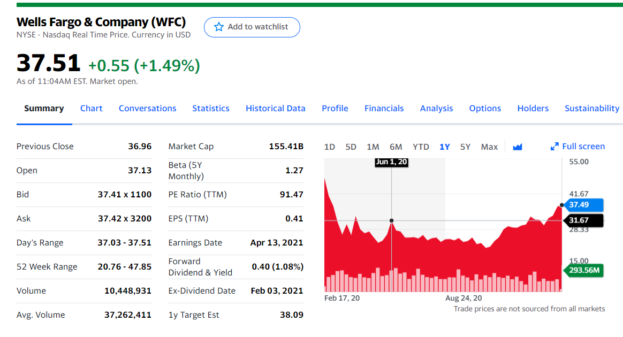The image size is (623, 337).
Task: Click the Volume value 10,448,931
Action: coord(128,291)
